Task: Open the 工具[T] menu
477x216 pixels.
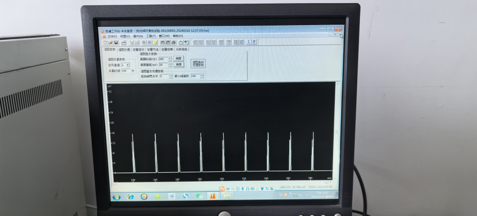Action: 151,36
